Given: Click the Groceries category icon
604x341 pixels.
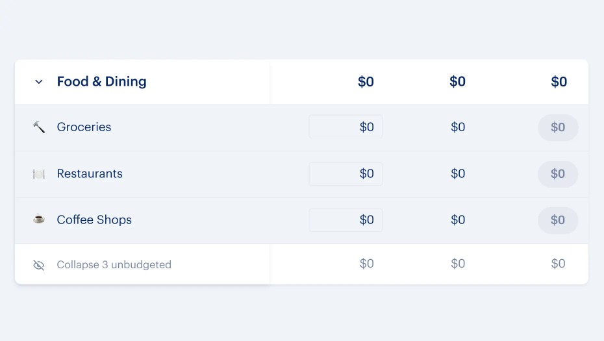Looking at the screenshot, I should coord(39,127).
